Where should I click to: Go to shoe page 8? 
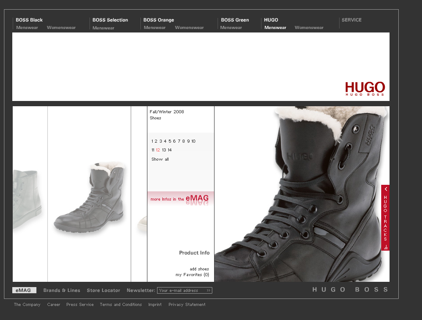tap(183, 141)
